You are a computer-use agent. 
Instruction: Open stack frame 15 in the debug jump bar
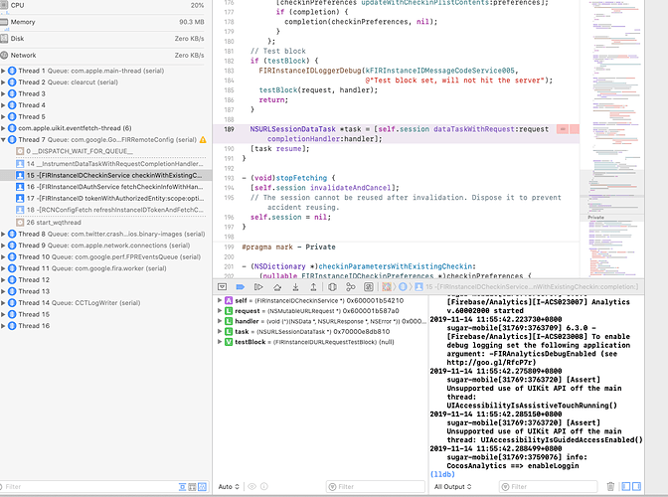(527, 287)
